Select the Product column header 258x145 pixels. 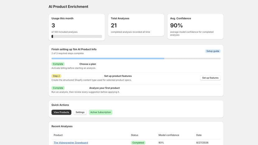(x=58, y=135)
